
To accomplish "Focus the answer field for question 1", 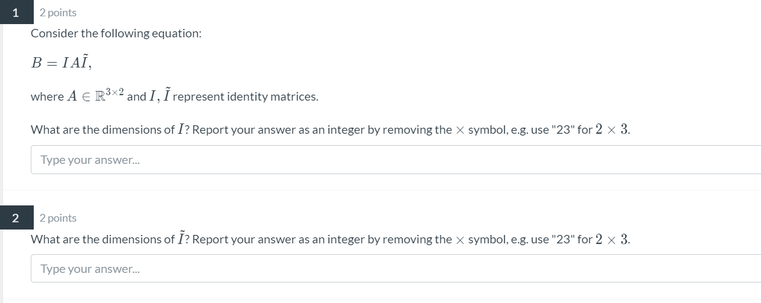I will [396, 160].
